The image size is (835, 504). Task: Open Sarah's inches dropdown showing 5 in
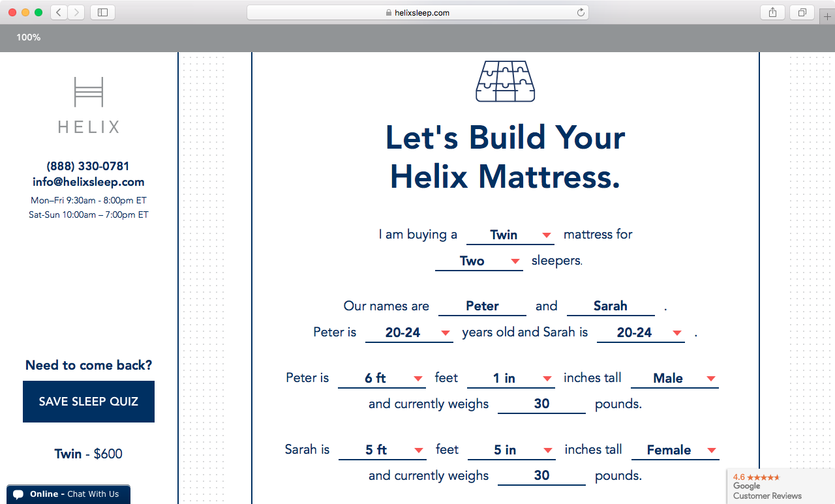coord(511,451)
